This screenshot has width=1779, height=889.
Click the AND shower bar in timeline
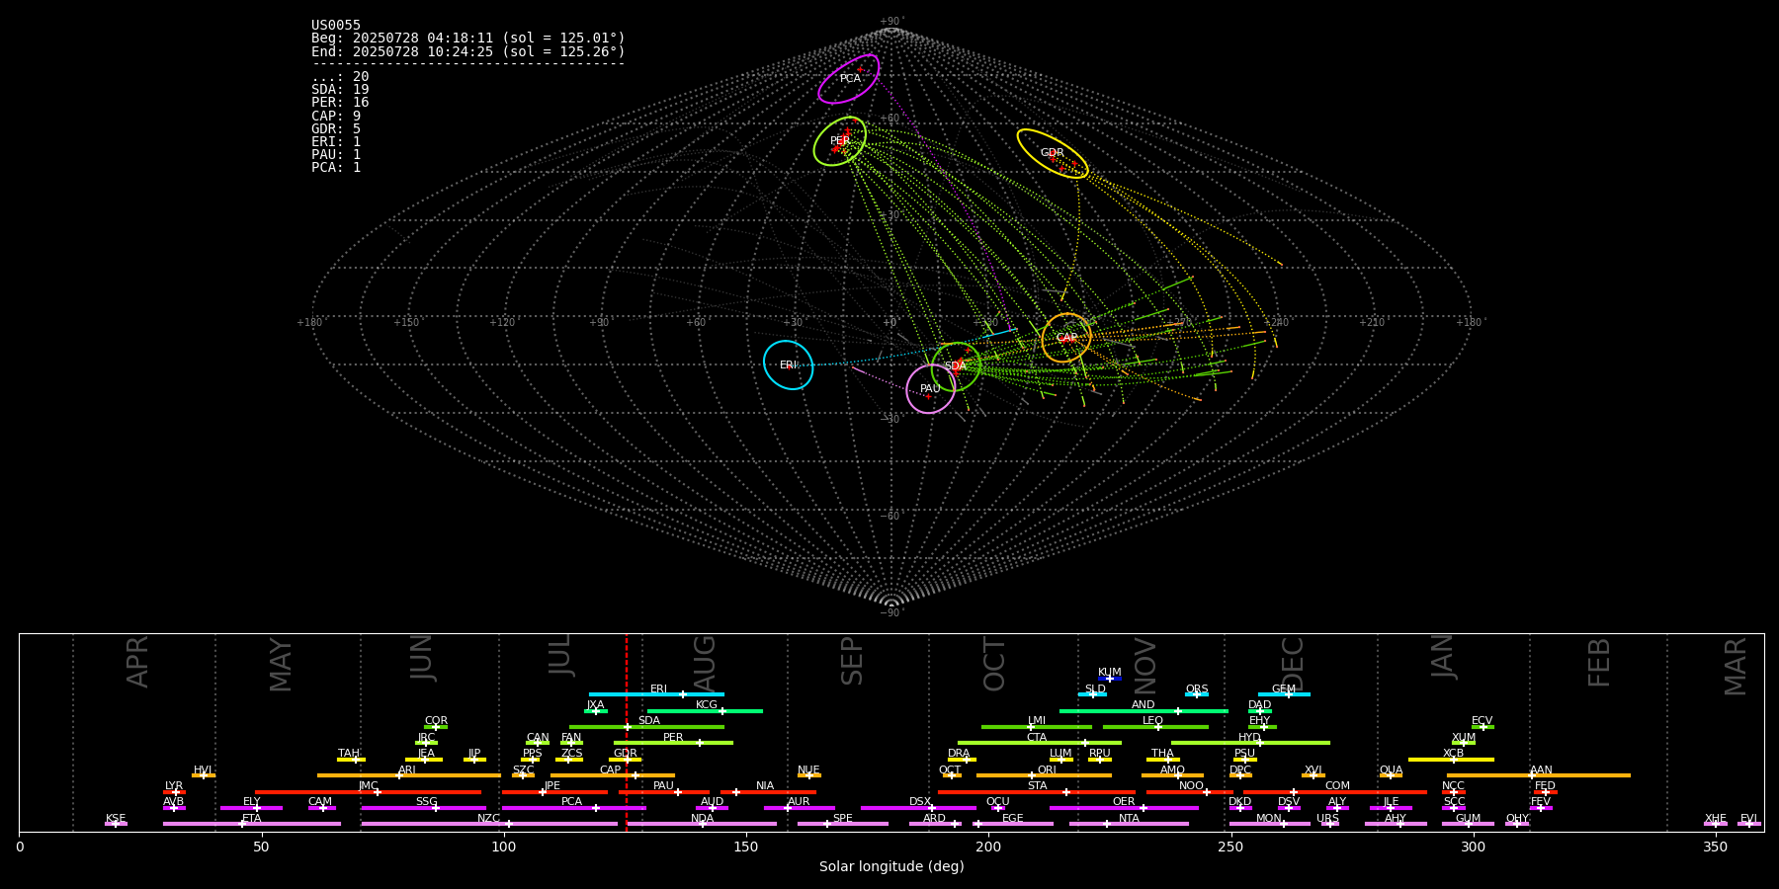(1144, 710)
